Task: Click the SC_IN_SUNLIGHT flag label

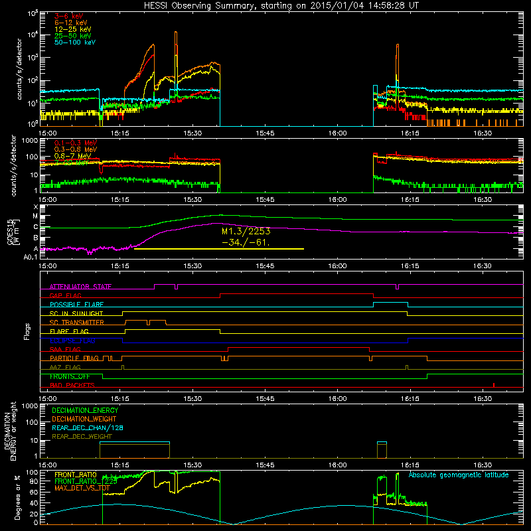Action: [x=76, y=313]
